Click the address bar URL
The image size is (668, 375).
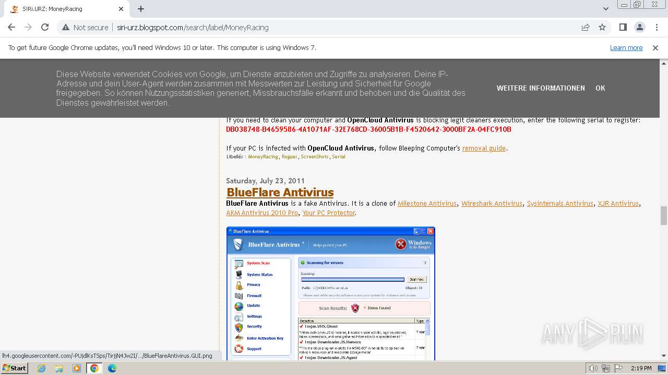click(193, 28)
